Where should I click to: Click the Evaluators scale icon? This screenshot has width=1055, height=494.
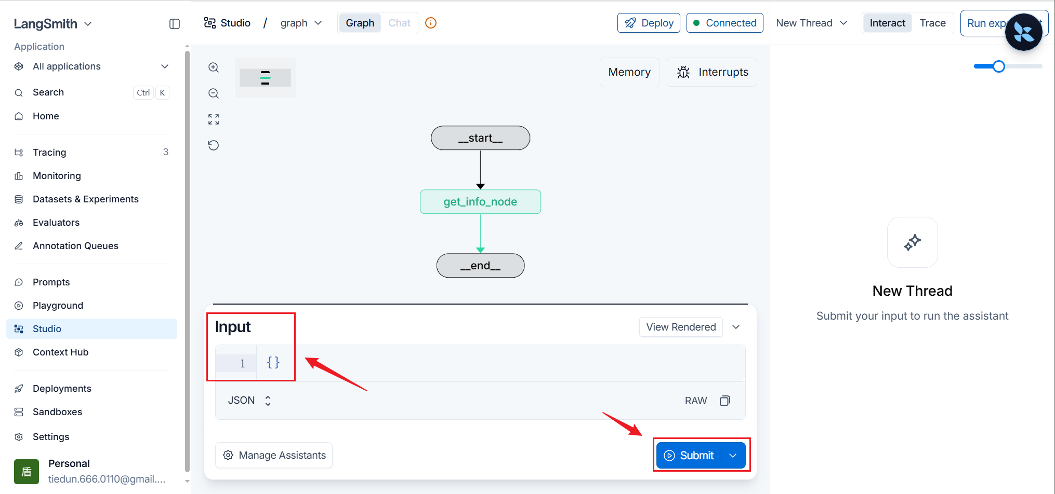19,223
